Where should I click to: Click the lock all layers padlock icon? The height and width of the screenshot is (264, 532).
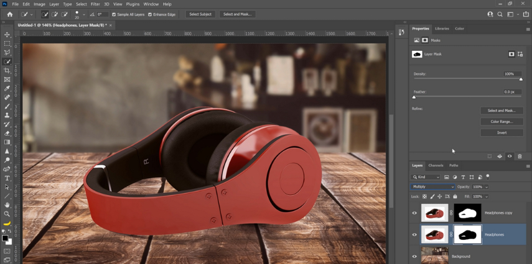[455, 196]
